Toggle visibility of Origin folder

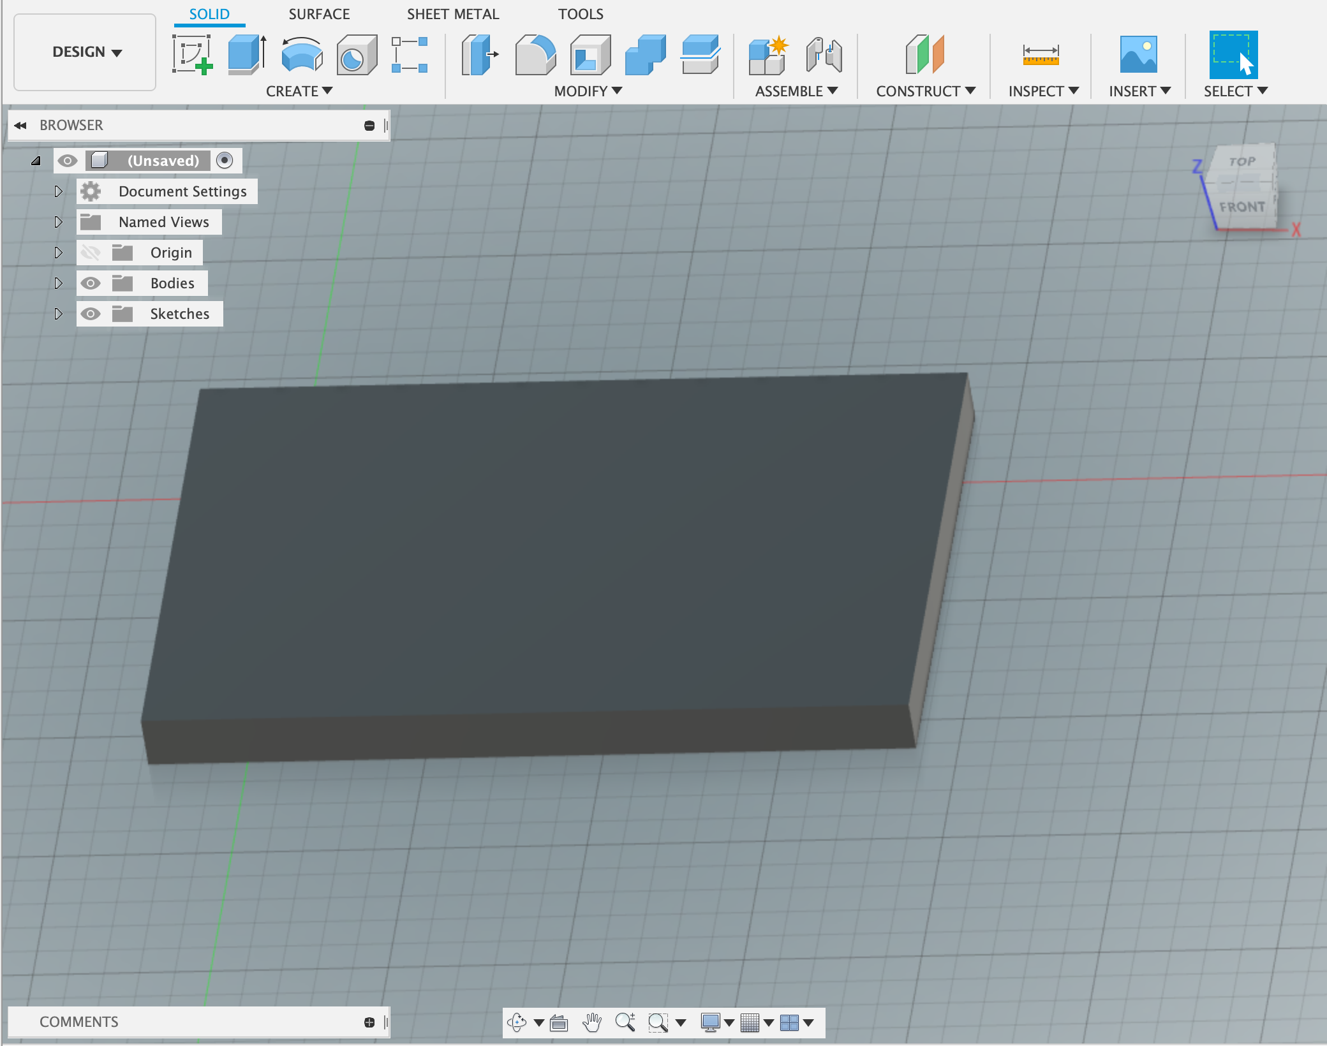tap(89, 252)
